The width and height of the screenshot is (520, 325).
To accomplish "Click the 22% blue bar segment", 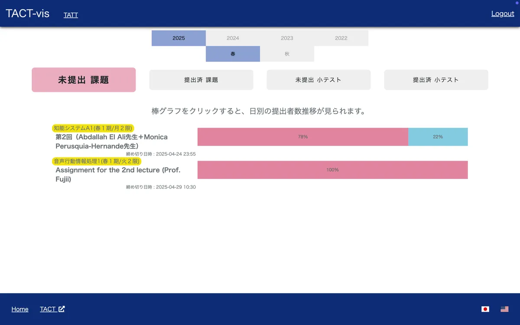I will (x=438, y=136).
